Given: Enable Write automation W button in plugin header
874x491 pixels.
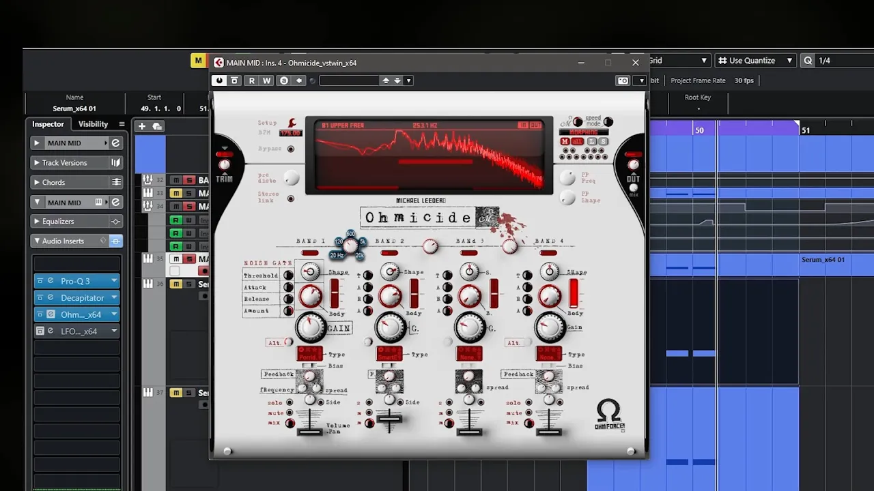Looking at the screenshot, I should click(x=267, y=80).
